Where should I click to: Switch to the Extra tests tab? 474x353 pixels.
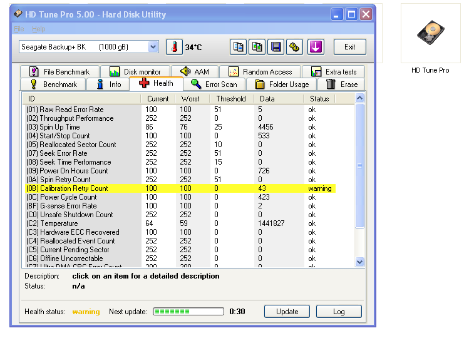334,71
